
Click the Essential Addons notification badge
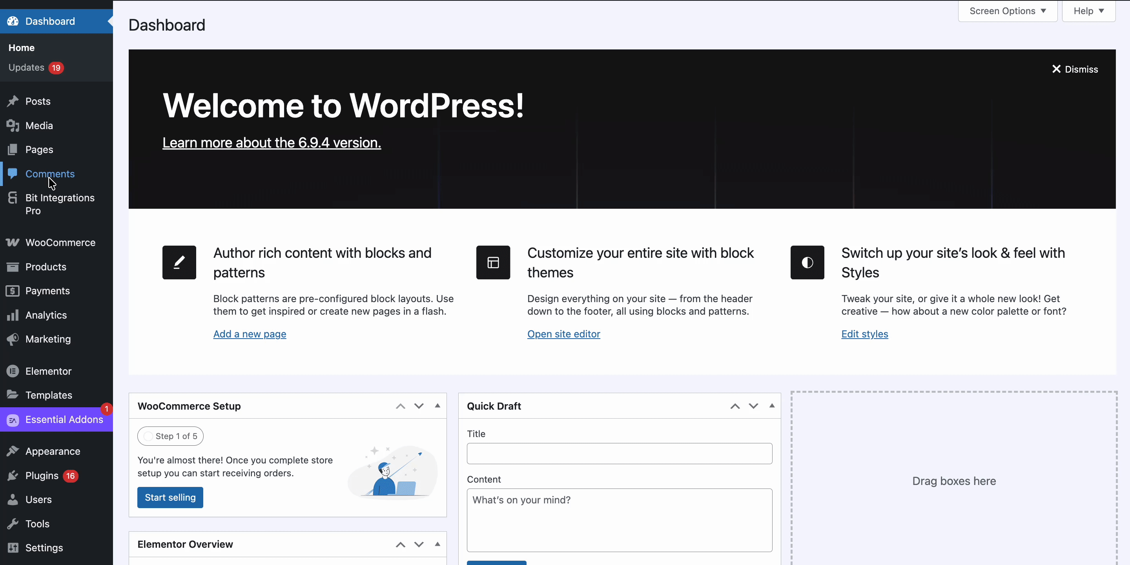coord(106,409)
